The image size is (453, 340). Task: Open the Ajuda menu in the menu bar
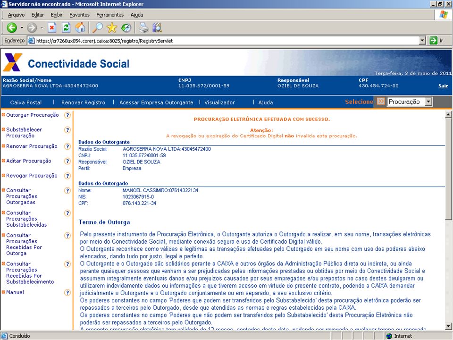point(137,15)
